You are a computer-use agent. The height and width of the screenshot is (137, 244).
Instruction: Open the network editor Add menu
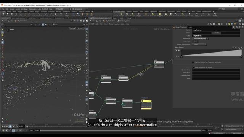point(92,24)
